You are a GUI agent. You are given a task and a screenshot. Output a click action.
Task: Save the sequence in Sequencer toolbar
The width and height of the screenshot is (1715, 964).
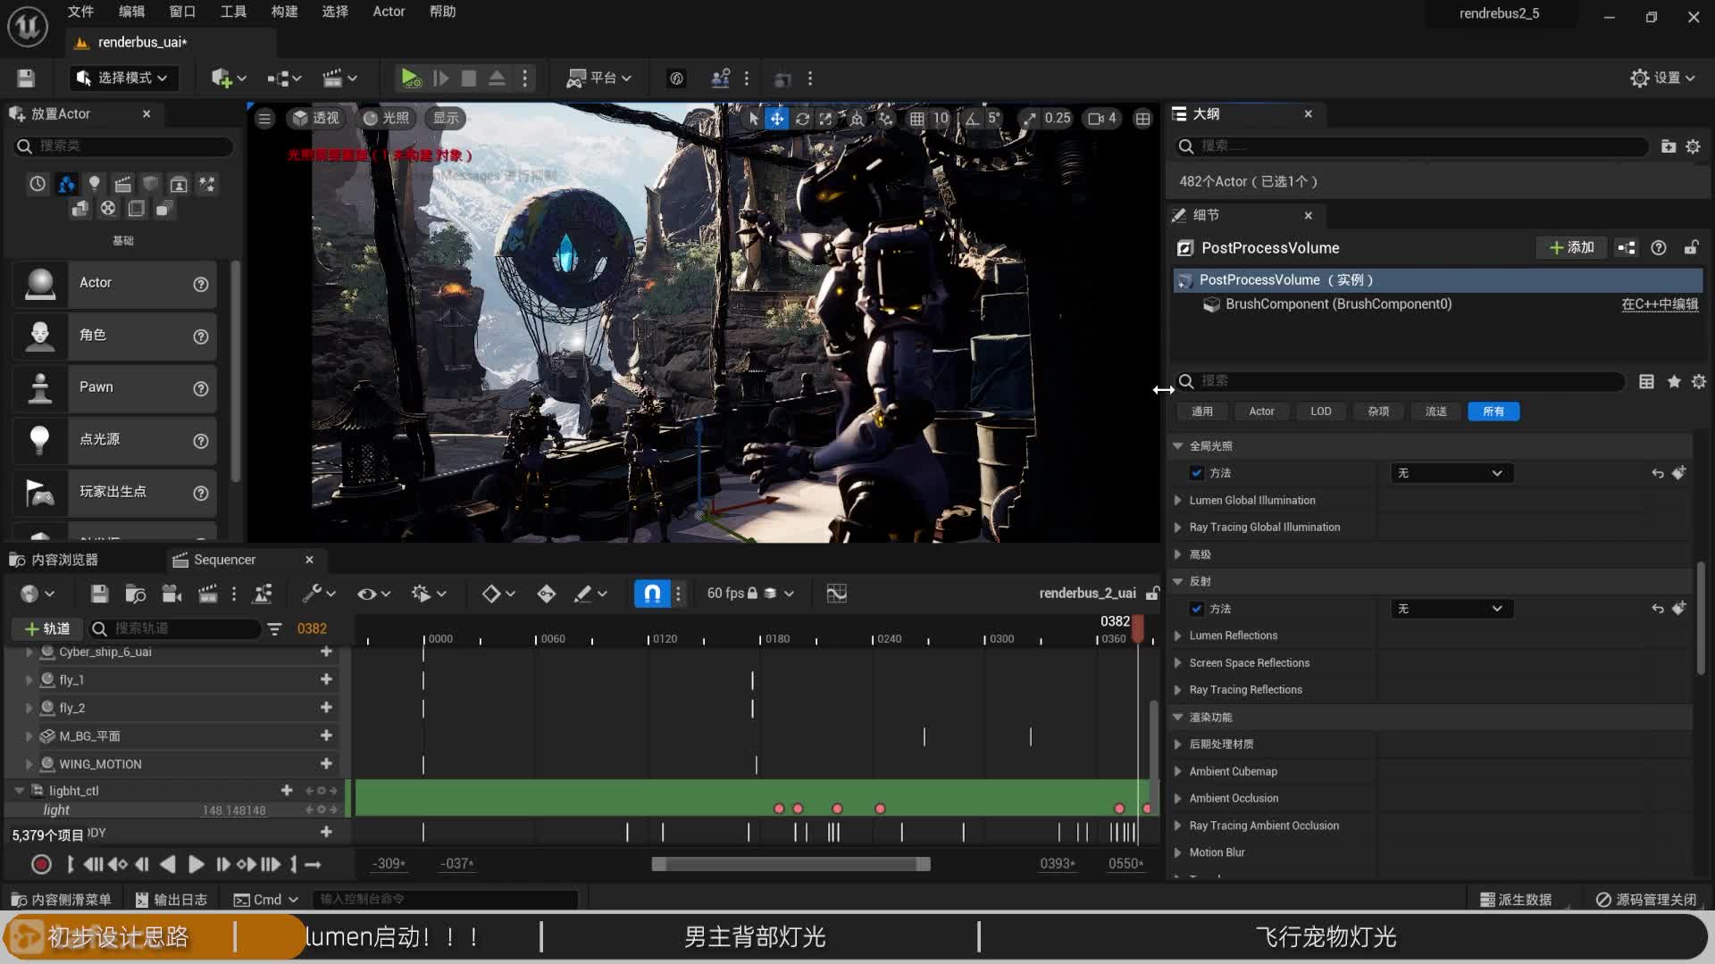99,594
